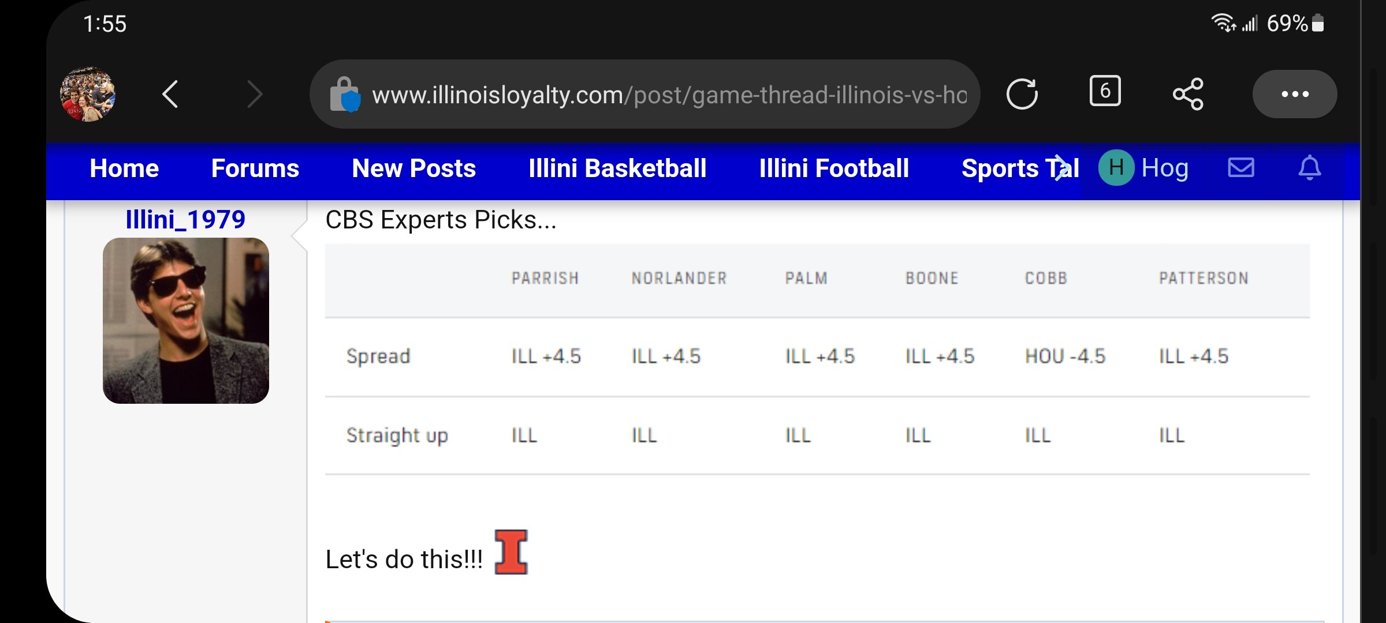Tap Illini_1979's sunglasses avatar picture

pos(186,321)
